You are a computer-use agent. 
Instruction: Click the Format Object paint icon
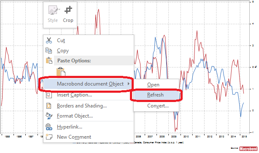coord(49,116)
